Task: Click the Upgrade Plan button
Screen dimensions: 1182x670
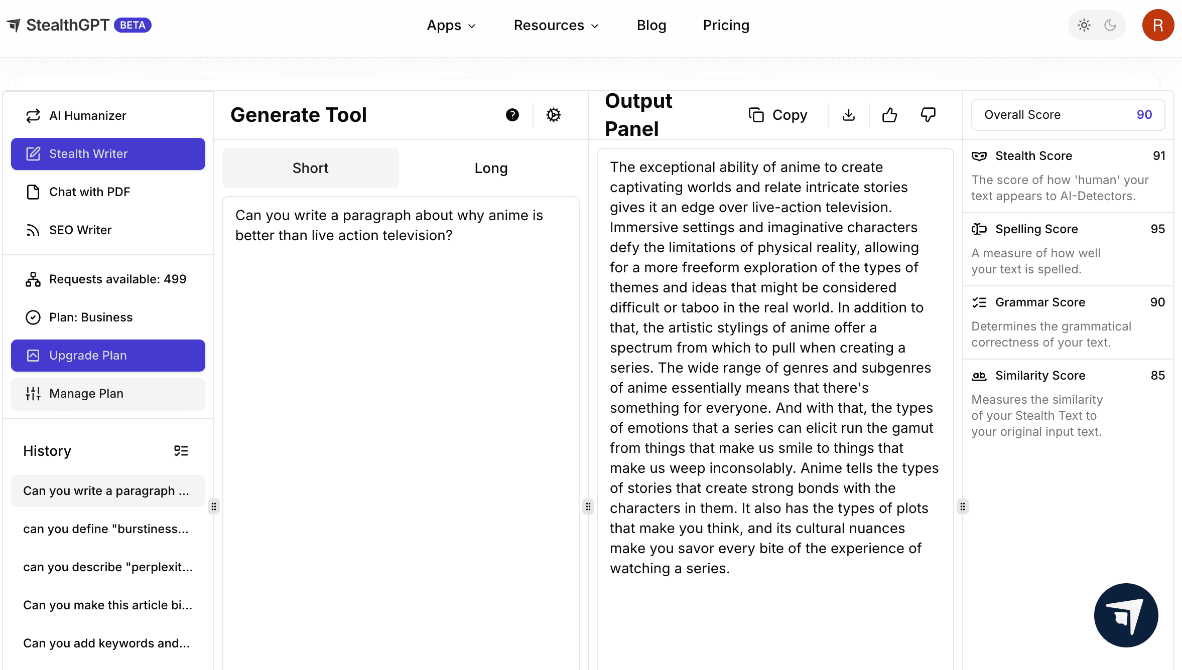Action: tap(108, 356)
